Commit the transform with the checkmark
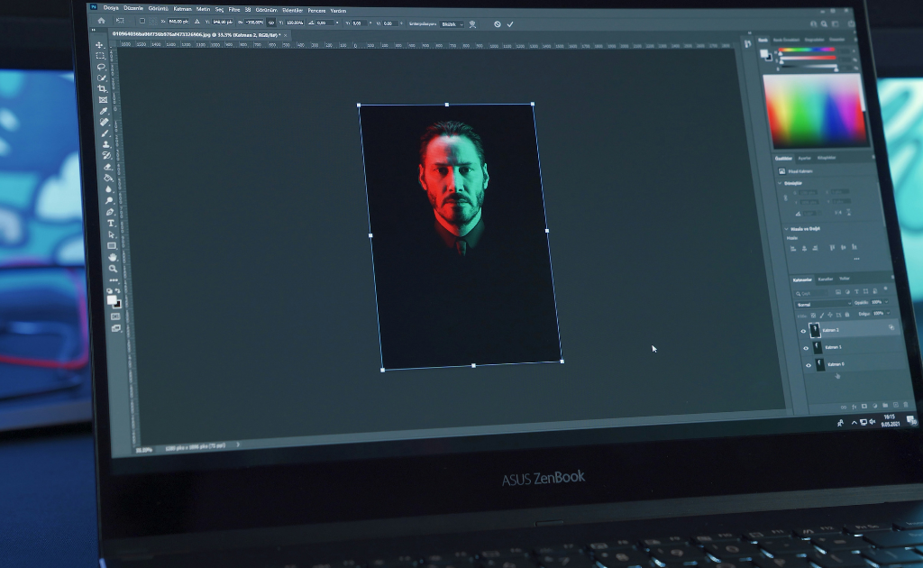 510,24
